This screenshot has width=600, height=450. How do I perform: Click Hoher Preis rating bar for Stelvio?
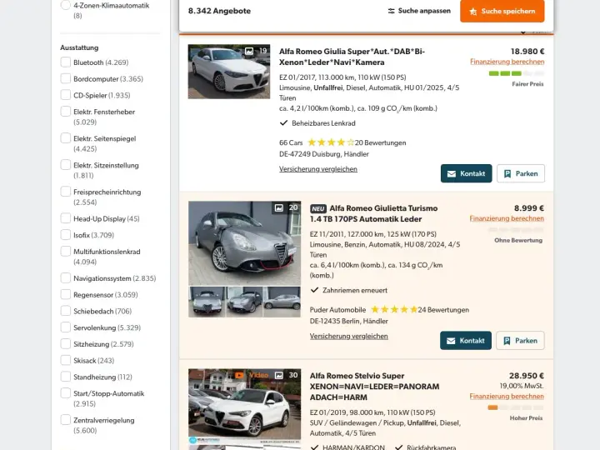(516, 407)
